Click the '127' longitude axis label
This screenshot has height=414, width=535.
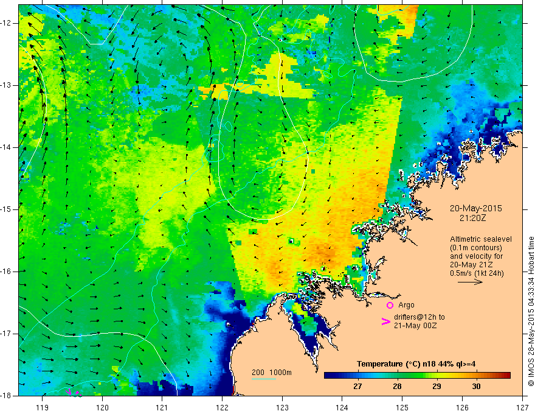click(522, 407)
